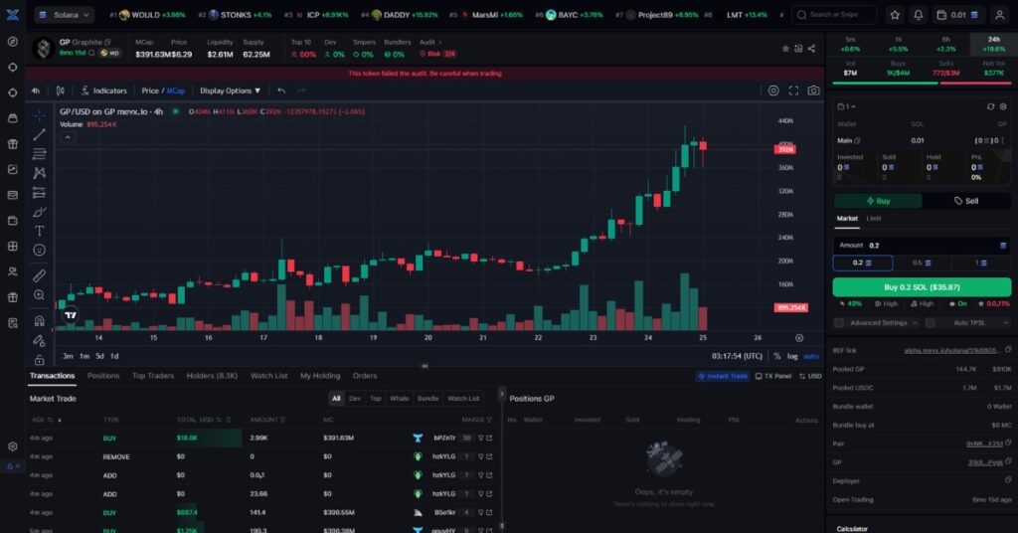Open chart settings circle icon
Viewport: 1018px width, 533px height.
coord(773,90)
